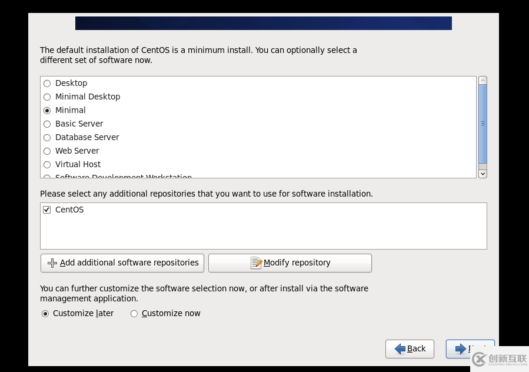Select the Desktop install option
Screen dimensions: 529x372
pyautogui.click(x=47, y=84)
